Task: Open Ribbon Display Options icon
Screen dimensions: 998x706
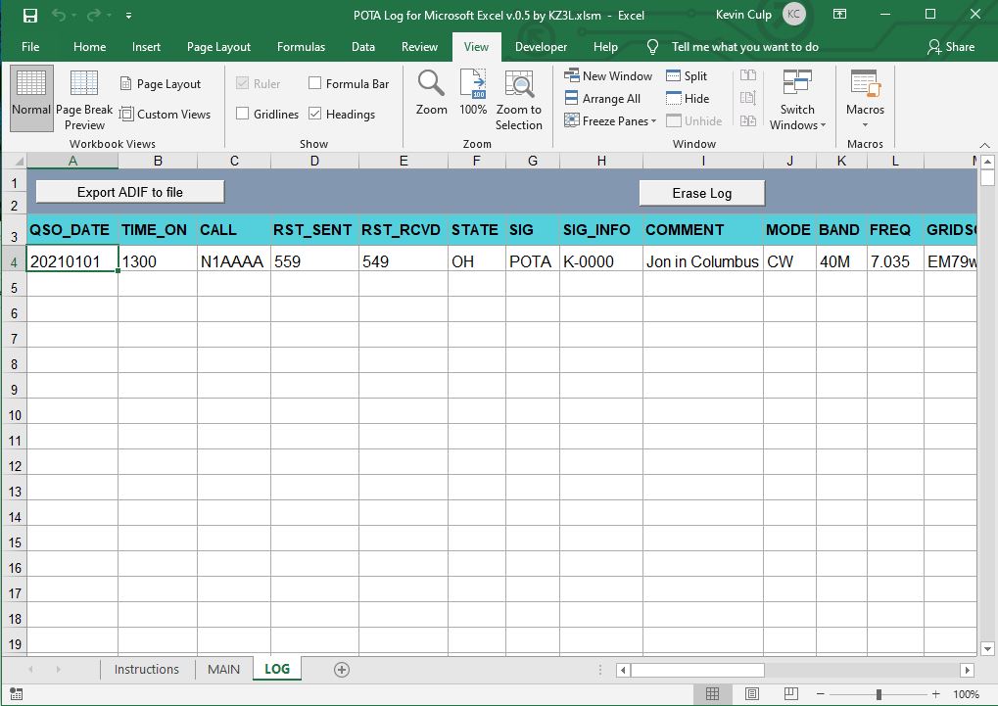Action: (839, 15)
